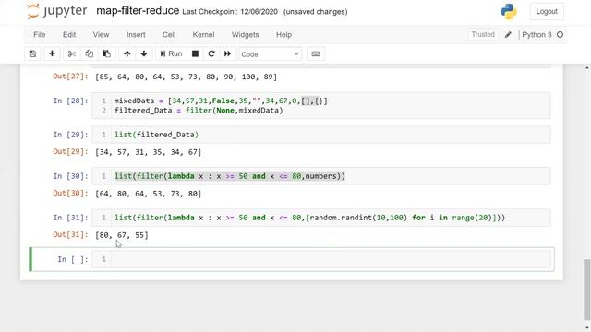Click the pencil edit icon
The height and width of the screenshot is (332, 591).
508,35
